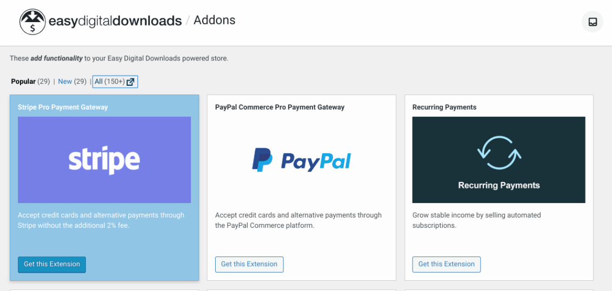Screen dimensions: 612x291
Task: Click the Recurring Payments card title
Action: (x=444, y=107)
